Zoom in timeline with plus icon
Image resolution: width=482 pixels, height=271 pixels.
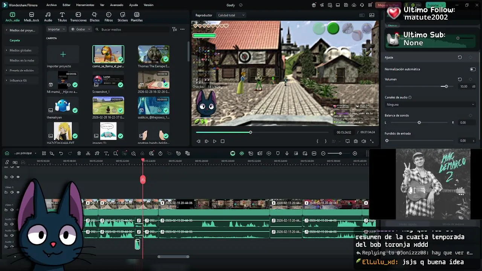tap(355, 153)
